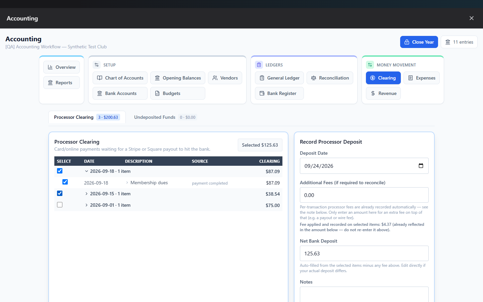This screenshot has height=302, width=483.
Task: Open the Reconciliation page
Action: [330, 78]
